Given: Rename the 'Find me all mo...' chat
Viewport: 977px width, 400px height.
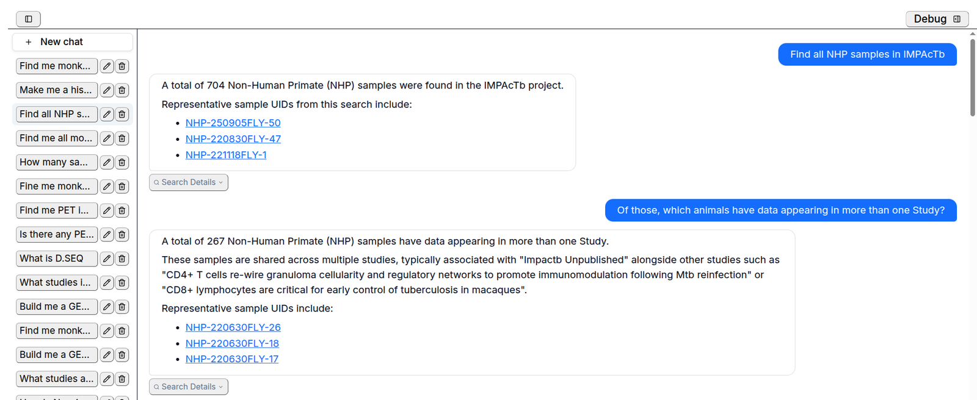Looking at the screenshot, I should (x=107, y=138).
